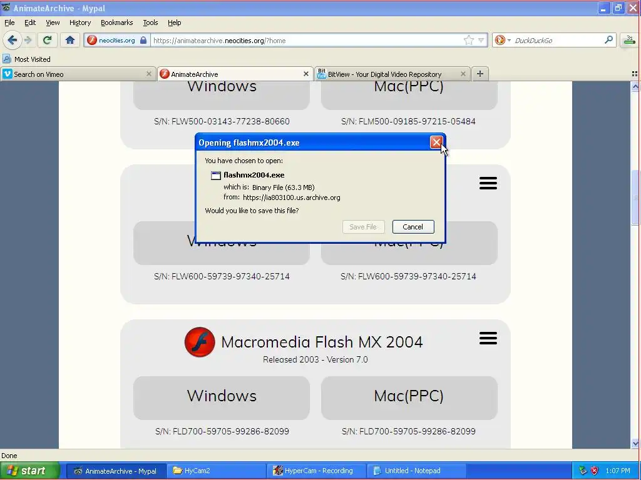Switch to Untitled - Notepad in taskbar
This screenshot has height=480, width=641.
(x=416, y=471)
